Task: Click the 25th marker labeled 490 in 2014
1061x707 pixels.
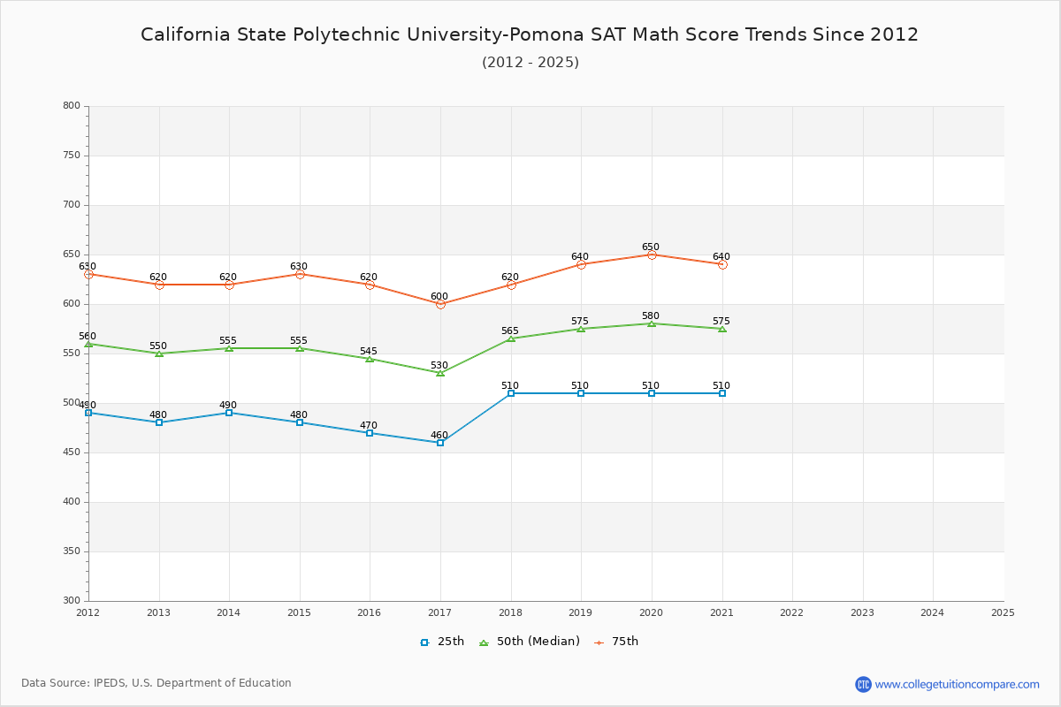Action: pos(229,413)
